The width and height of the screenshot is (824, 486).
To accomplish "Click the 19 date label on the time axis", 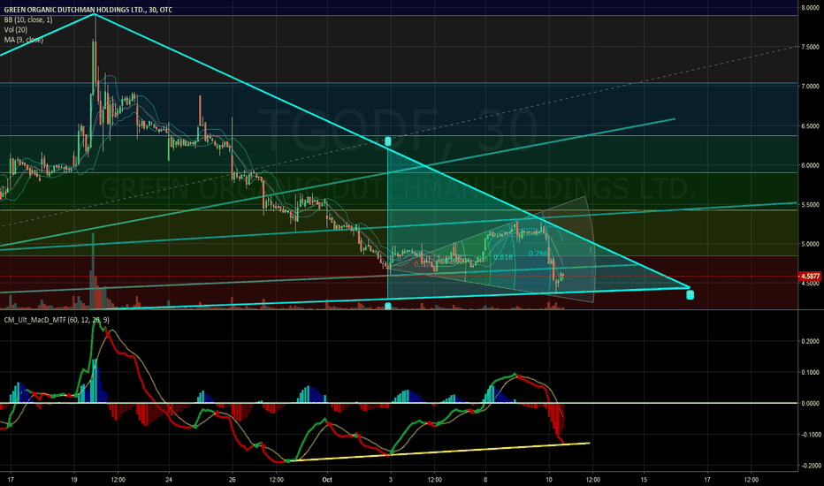I will click(74, 479).
